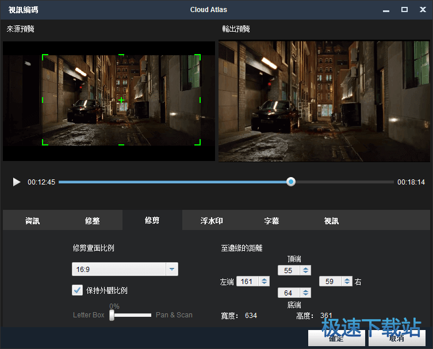Screen dimensions: 433x349
Task: Click the right-middle green crop edge handle
Action: pos(200,100)
